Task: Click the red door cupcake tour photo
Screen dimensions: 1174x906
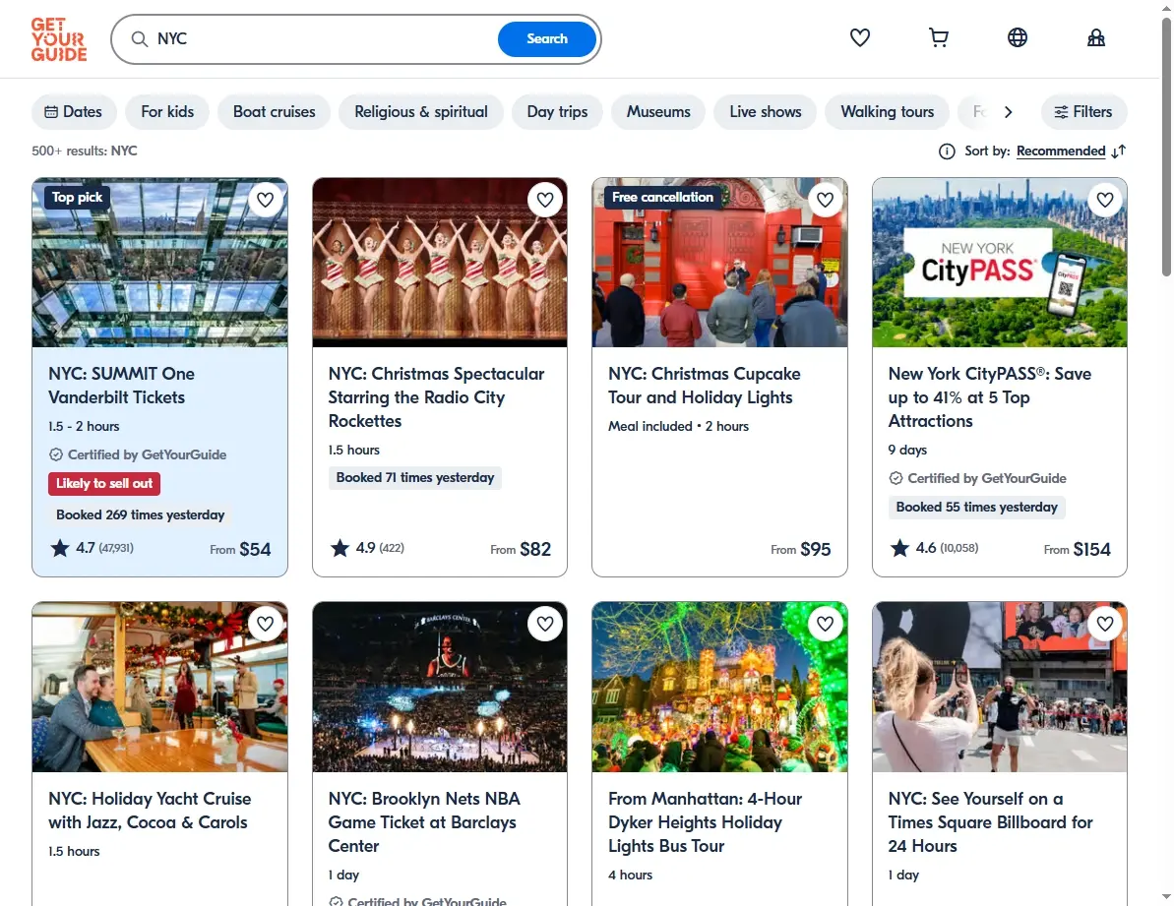Action: tap(719, 263)
